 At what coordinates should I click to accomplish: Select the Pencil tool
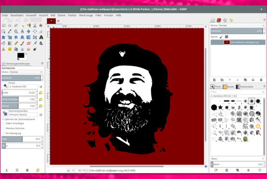tap(16, 43)
